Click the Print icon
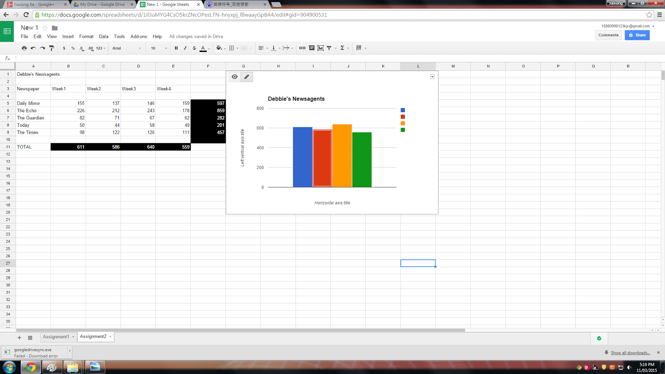This screenshot has width=665, height=374. coord(24,48)
